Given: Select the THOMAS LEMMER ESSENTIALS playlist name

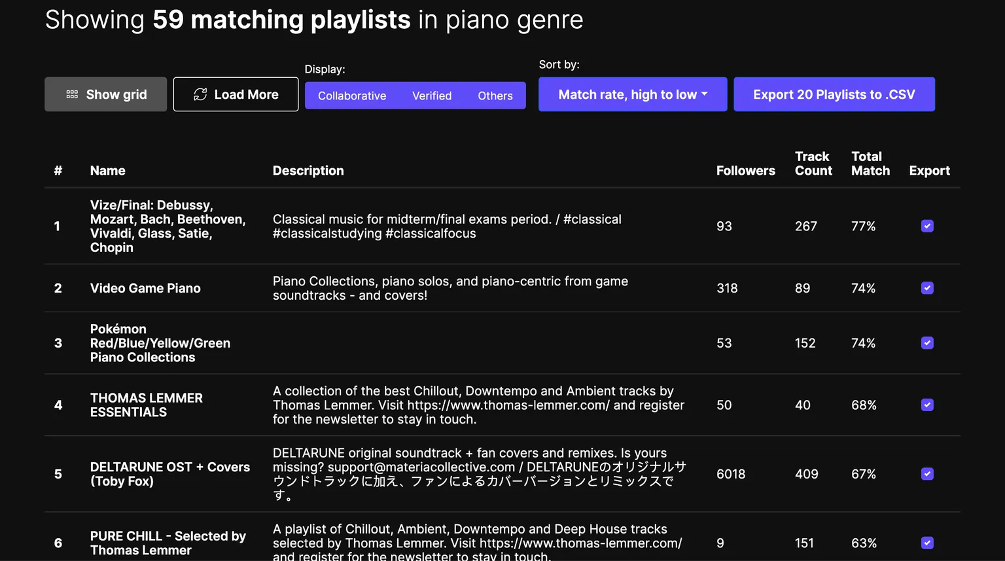Looking at the screenshot, I should click(146, 405).
